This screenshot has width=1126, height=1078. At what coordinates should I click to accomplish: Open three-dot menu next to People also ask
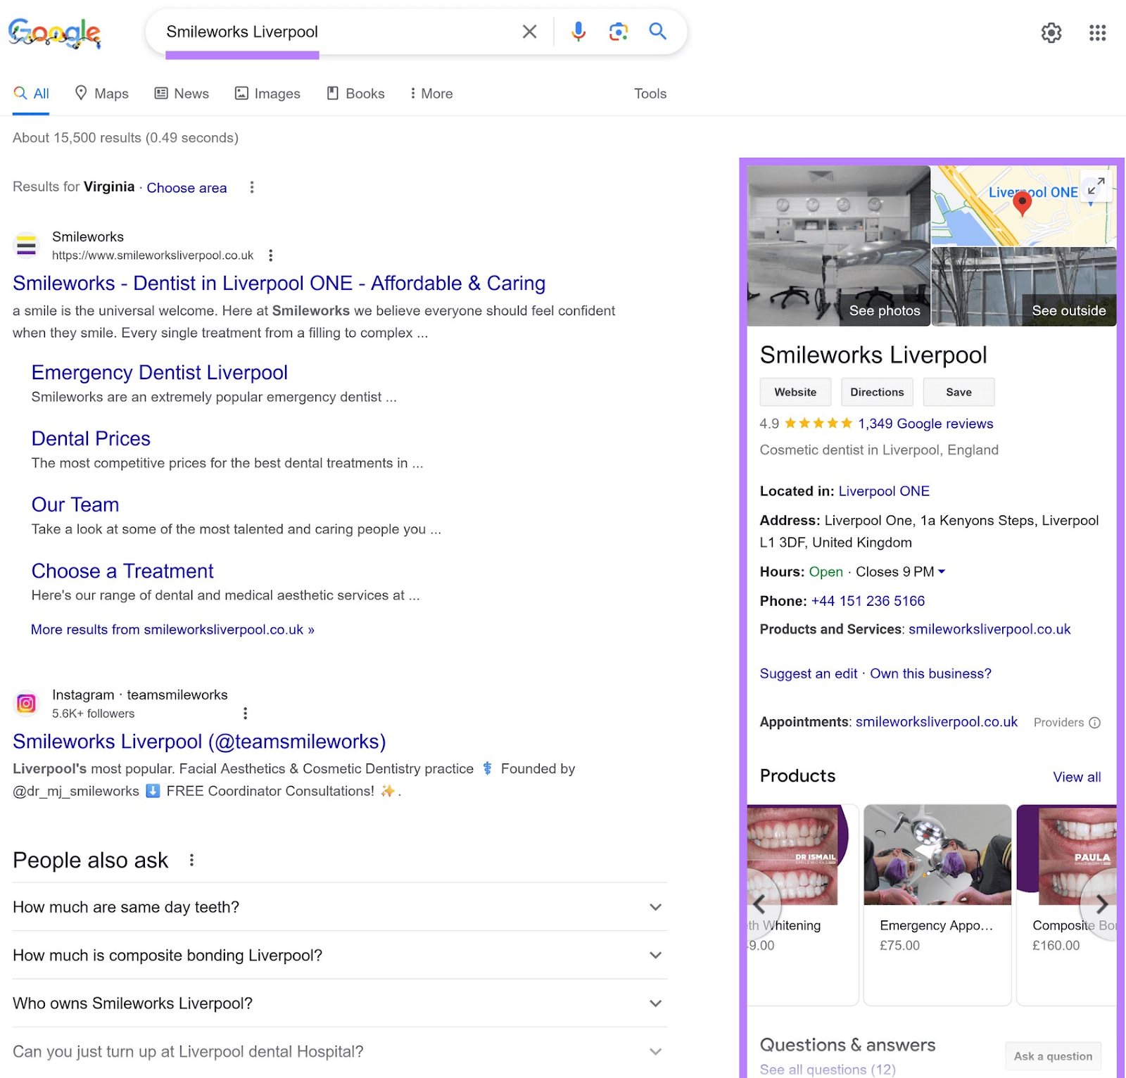click(x=191, y=859)
